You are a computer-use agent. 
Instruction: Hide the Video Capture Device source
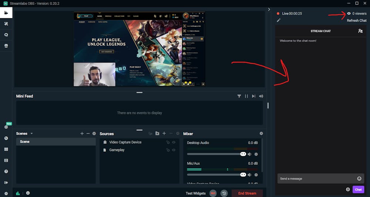pos(174,142)
